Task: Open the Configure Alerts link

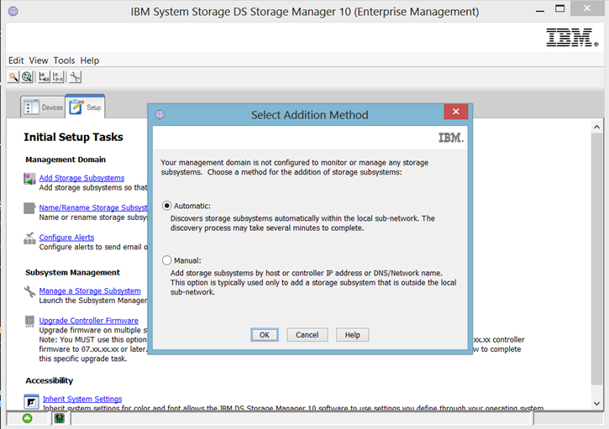Action: tap(66, 238)
